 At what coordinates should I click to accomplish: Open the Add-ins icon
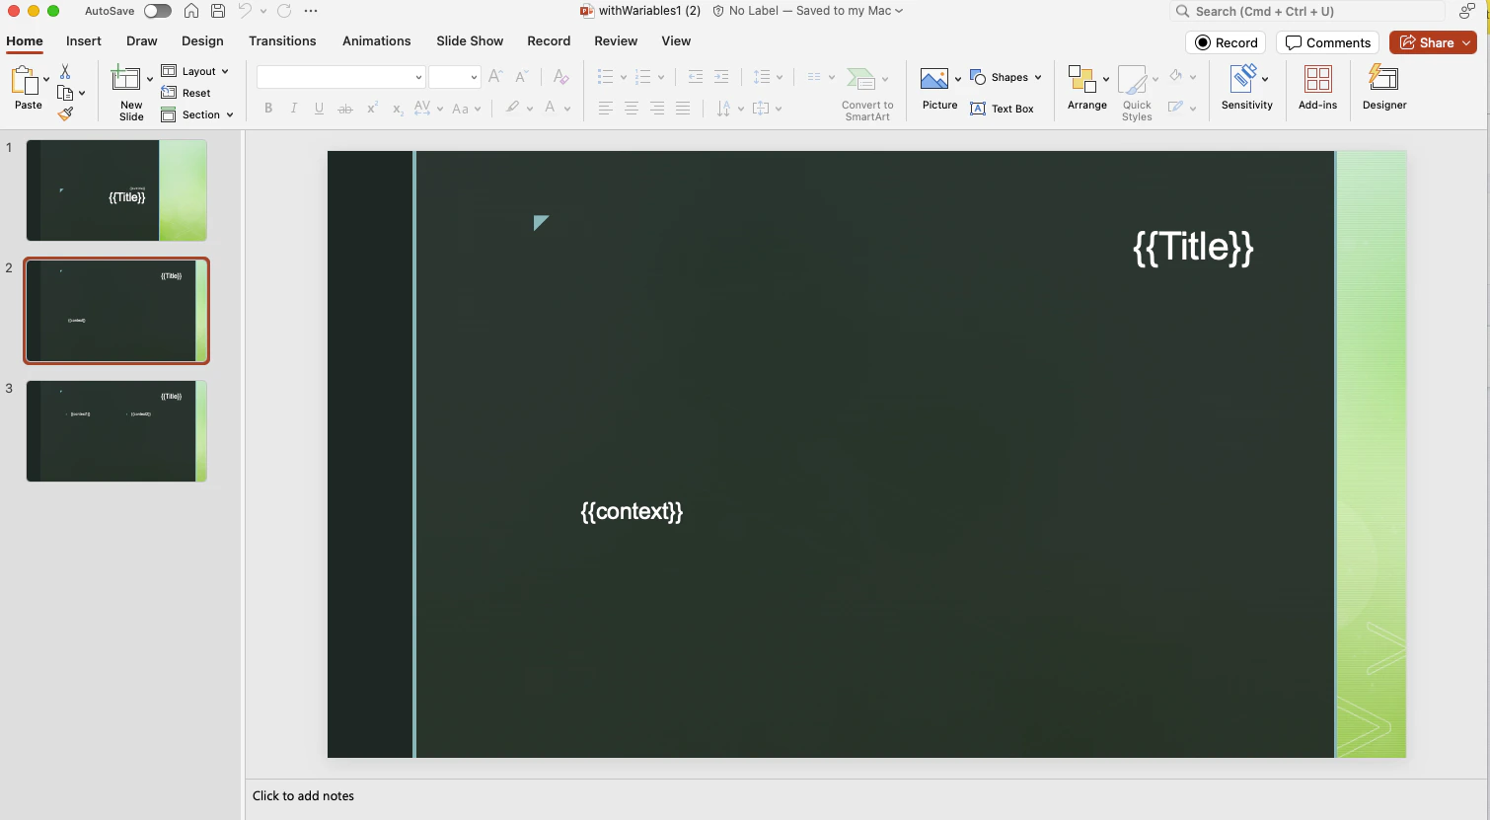pos(1318,79)
